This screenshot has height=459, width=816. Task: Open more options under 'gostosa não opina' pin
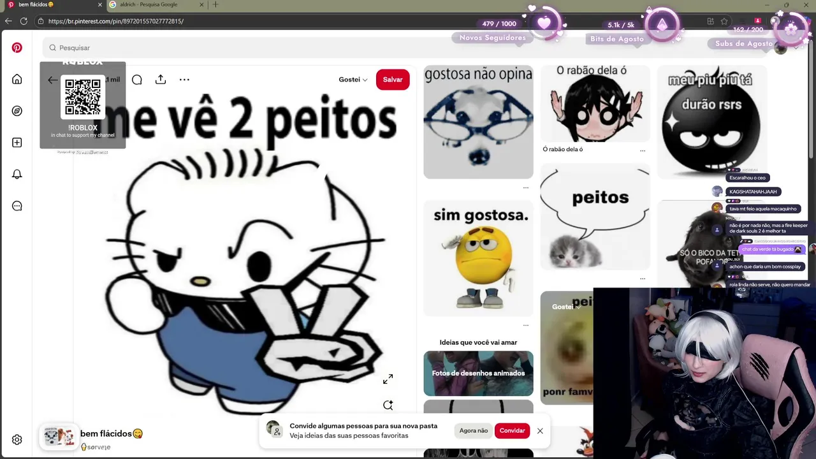coord(526,187)
